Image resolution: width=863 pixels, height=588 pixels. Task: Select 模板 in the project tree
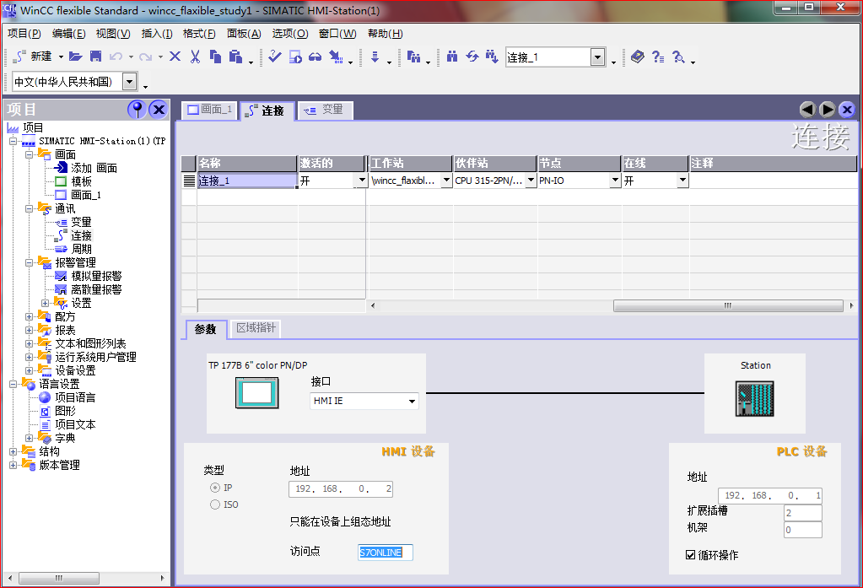point(82,181)
